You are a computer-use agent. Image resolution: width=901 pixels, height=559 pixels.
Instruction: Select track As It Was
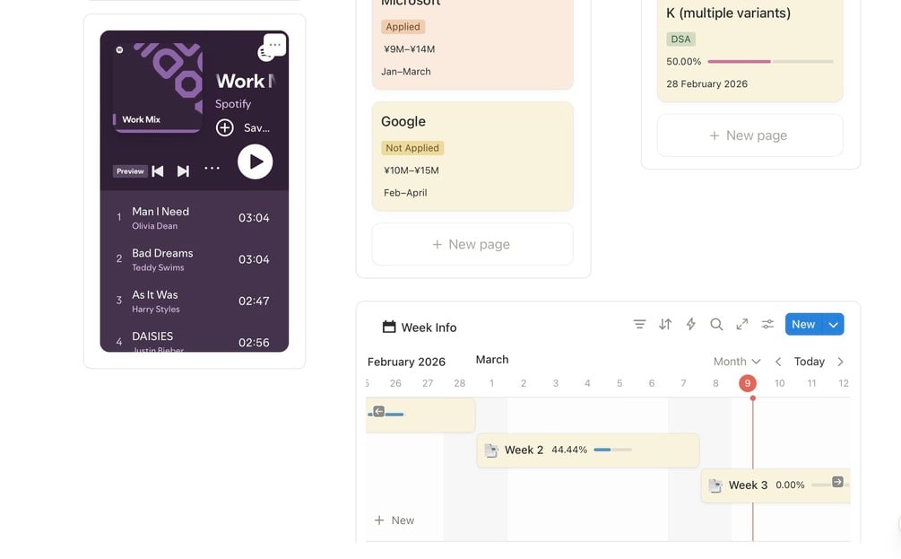pyautogui.click(x=195, y=301)
